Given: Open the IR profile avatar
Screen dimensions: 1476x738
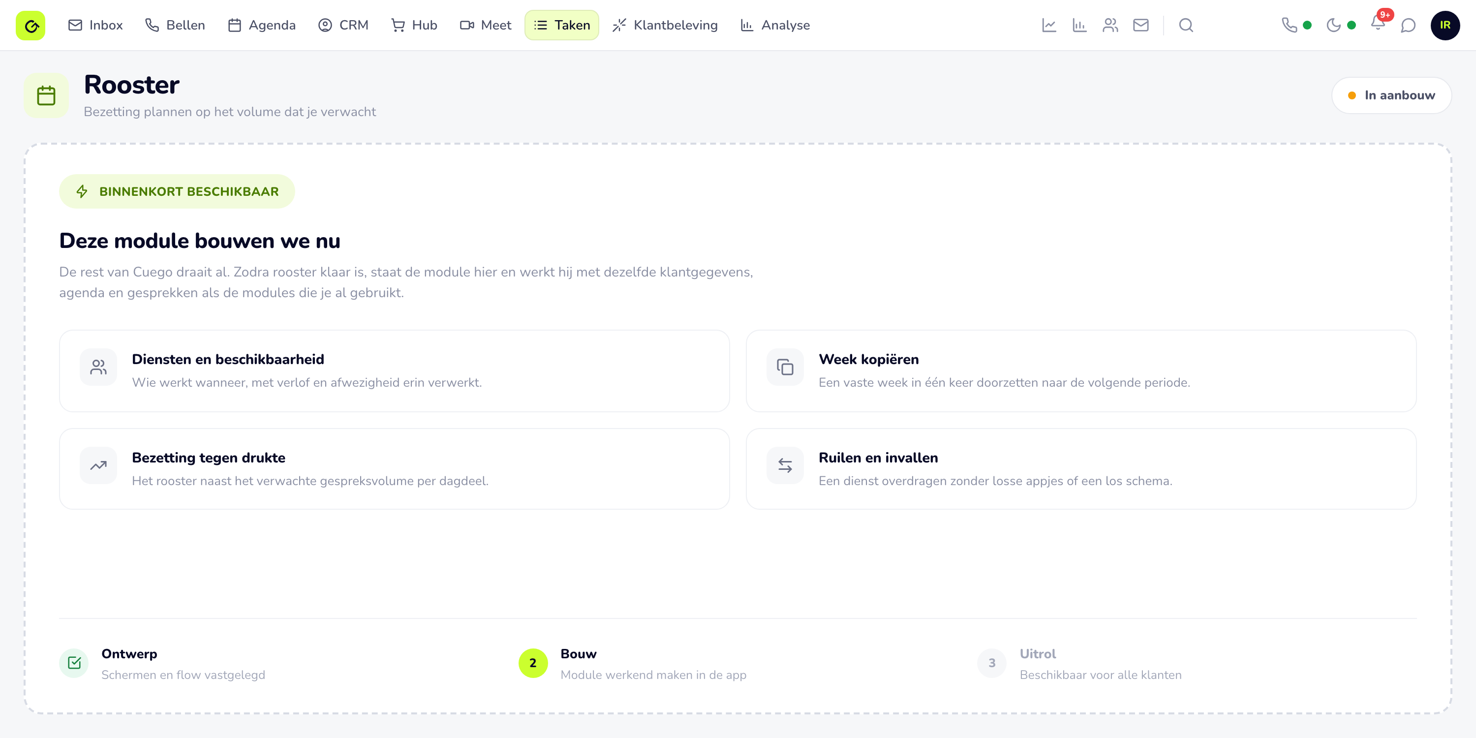Looking at the screenshot, I should pyautogui.click(x=1445, y=25).
